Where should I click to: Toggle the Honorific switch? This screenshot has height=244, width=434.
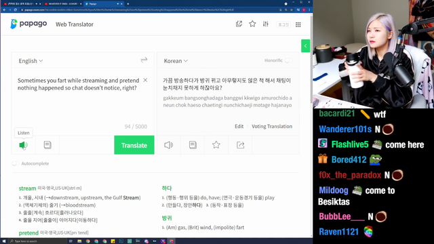coord(288,60)
